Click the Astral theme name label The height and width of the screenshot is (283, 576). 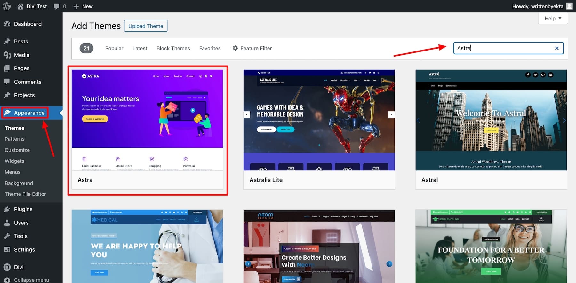[x=429, y=180]
